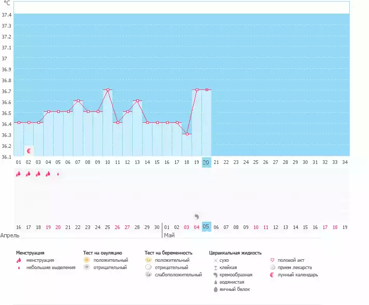Select highlighted calendar date 05 in May
This screenshot has height=305, width=369.
[x=207, y=227]
